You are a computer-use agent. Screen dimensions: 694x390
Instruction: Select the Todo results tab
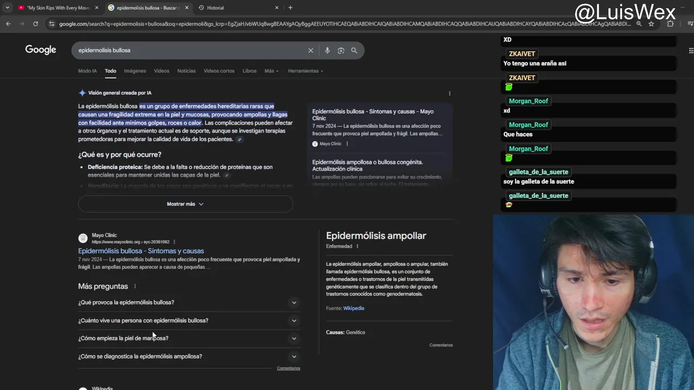(111, 71)
